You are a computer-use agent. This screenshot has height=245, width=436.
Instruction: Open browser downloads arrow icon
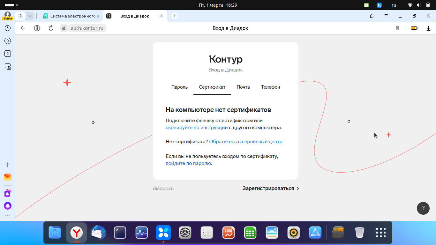point(429,28)
